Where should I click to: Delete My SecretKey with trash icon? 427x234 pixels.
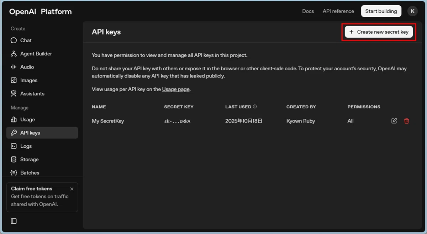407,121
